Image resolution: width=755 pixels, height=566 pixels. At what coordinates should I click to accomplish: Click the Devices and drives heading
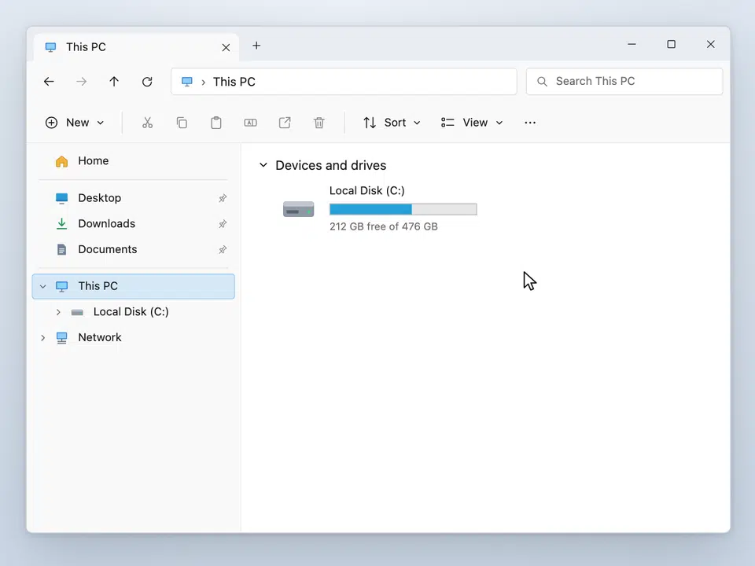click(x=331, y=165)
